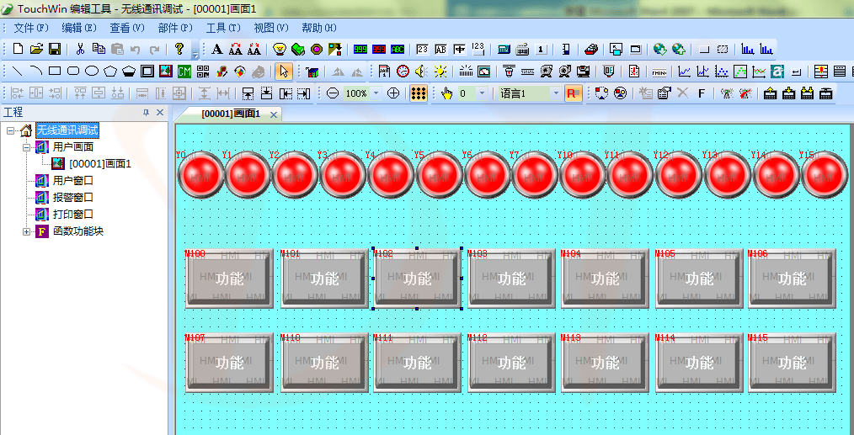Select the rectangle drawing tool
Screen dimensions: 854x435
point(55,72)
